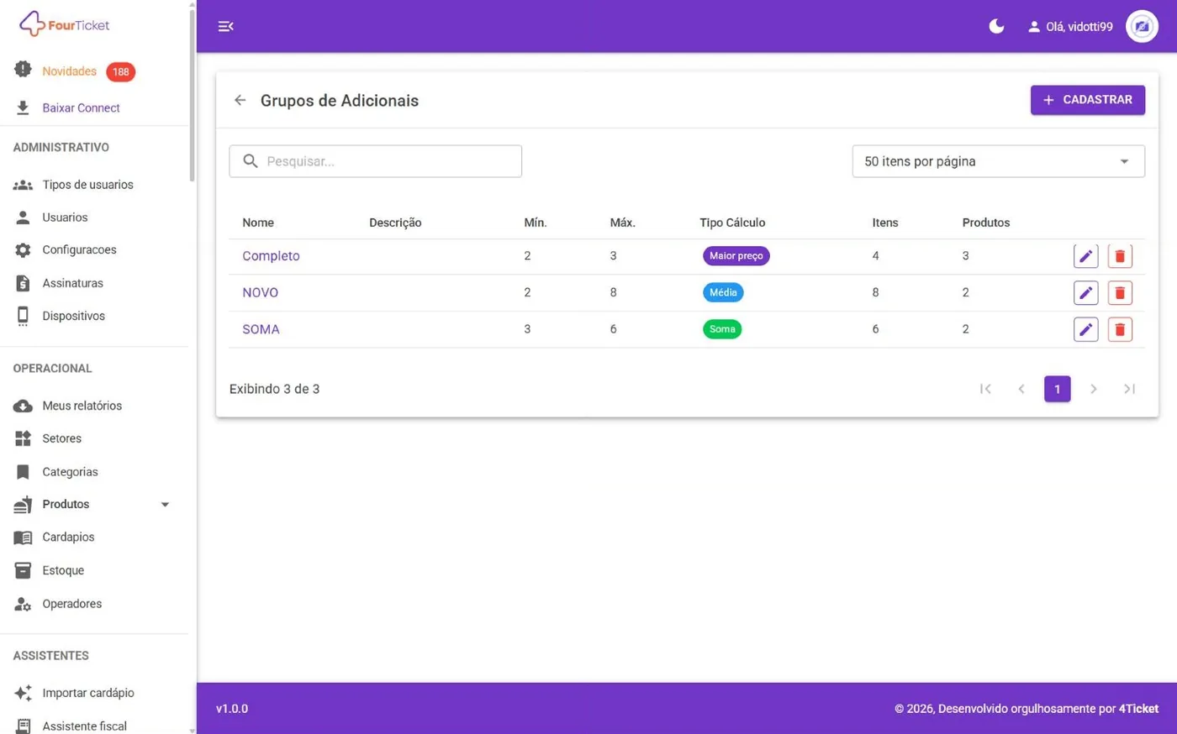Screen dimensions: 1177x734
Task: Go back using the arrow beside Grupos de Adicionais
Action: point(240,100)
